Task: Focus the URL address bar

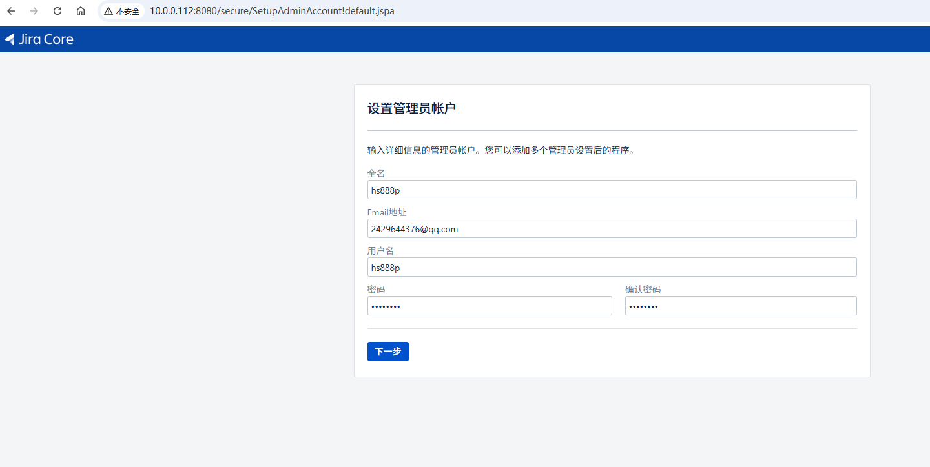Action: [x=271, y=11]
